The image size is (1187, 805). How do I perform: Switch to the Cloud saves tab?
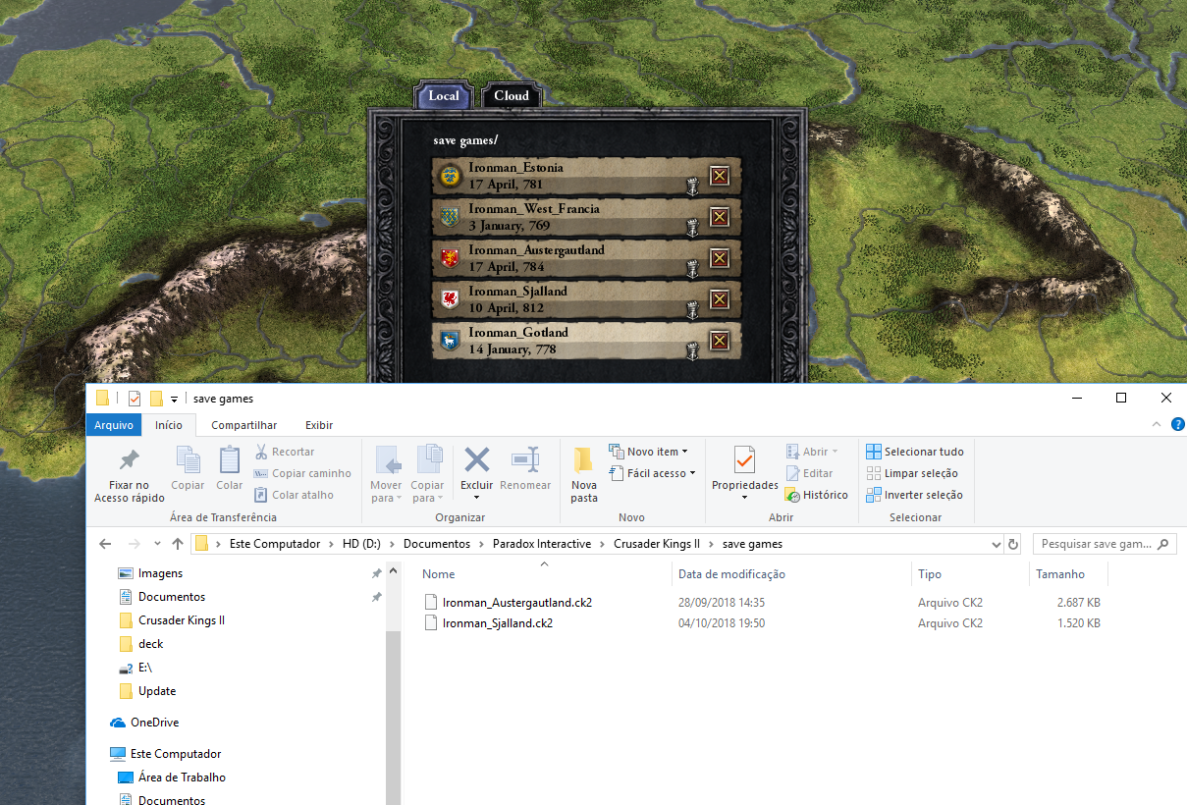(x=512, y=95)
